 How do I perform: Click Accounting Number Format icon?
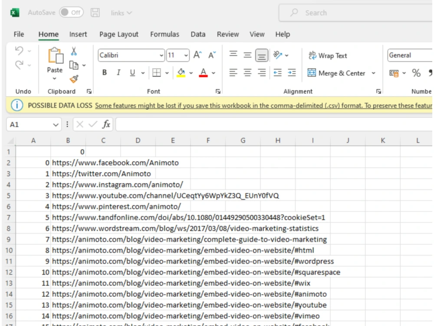point(394,73)
